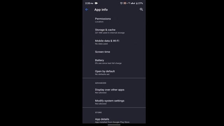Image resolution: width=224 pixels, height=126 pixels.
Task: Open the search magnifier icon
Action: [141, 9]
